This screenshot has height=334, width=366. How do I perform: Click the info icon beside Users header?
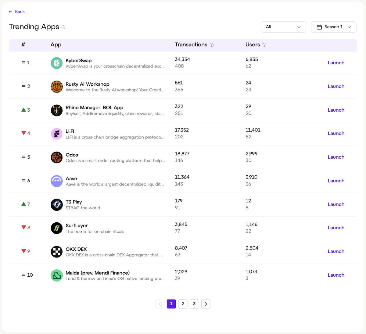click(264, 45)
